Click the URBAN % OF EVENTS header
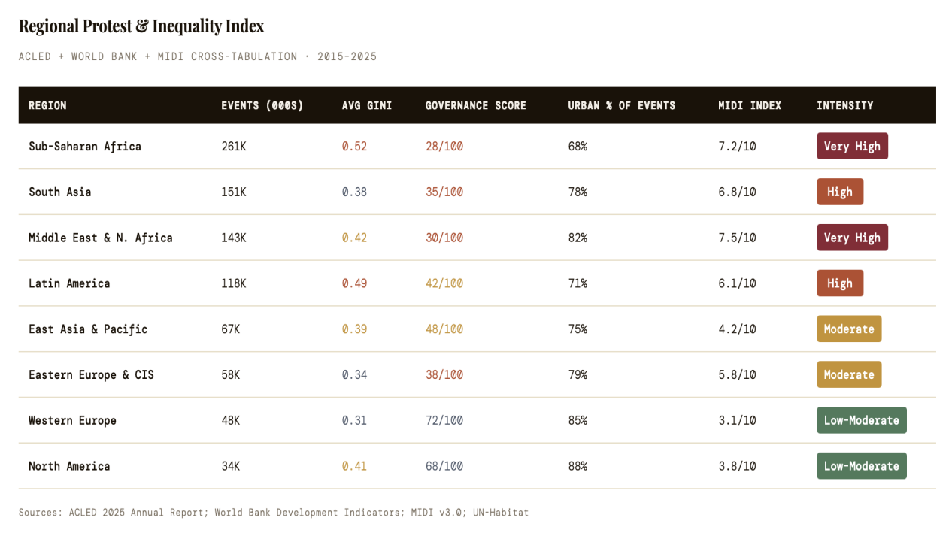This screenshot has height=536, width=952. pyautogui.click(x=621, y=106)
